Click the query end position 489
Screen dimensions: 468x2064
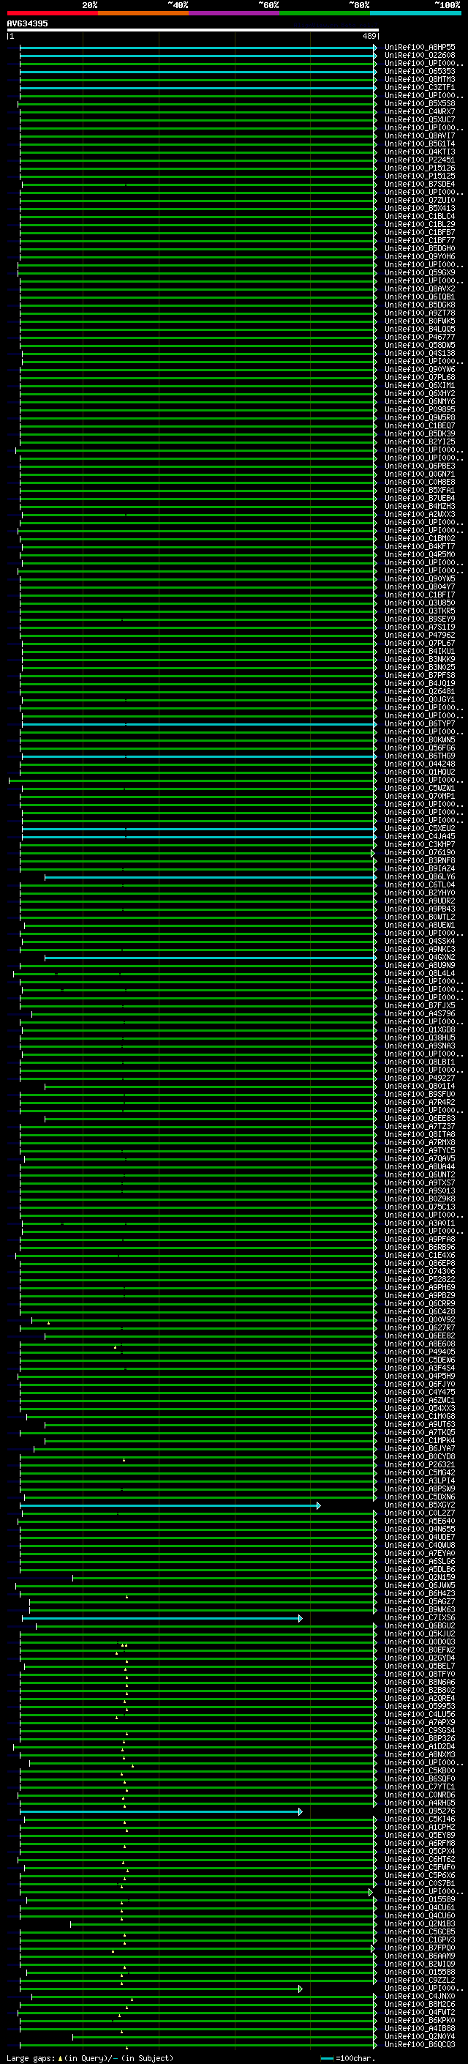tap(369, 36)
